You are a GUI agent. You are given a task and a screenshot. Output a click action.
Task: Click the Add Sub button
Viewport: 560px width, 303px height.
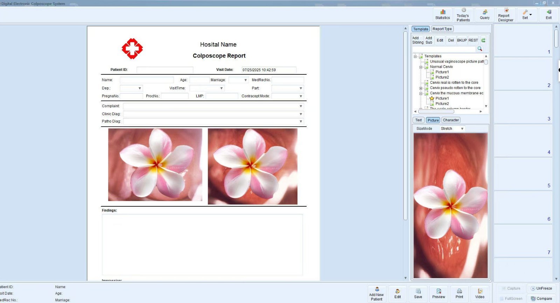(429, 40)
